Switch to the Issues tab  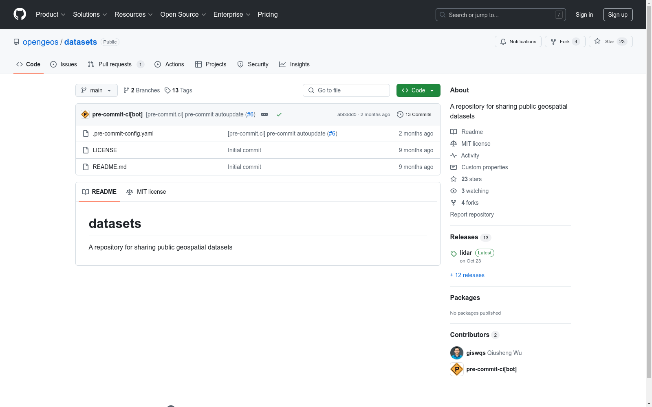64,64
